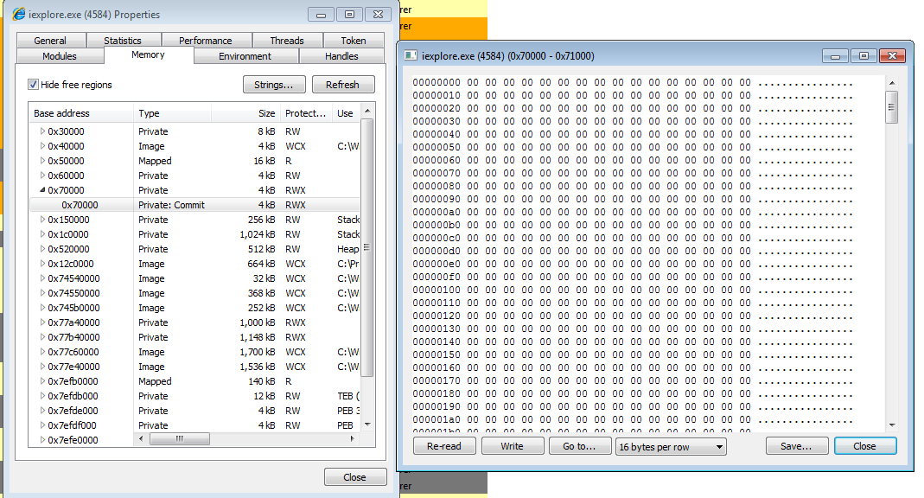Expand the 0x77a40000 RWX region
Screen dimensions: 924x498
pyautogui.click(x=42, y=322)
